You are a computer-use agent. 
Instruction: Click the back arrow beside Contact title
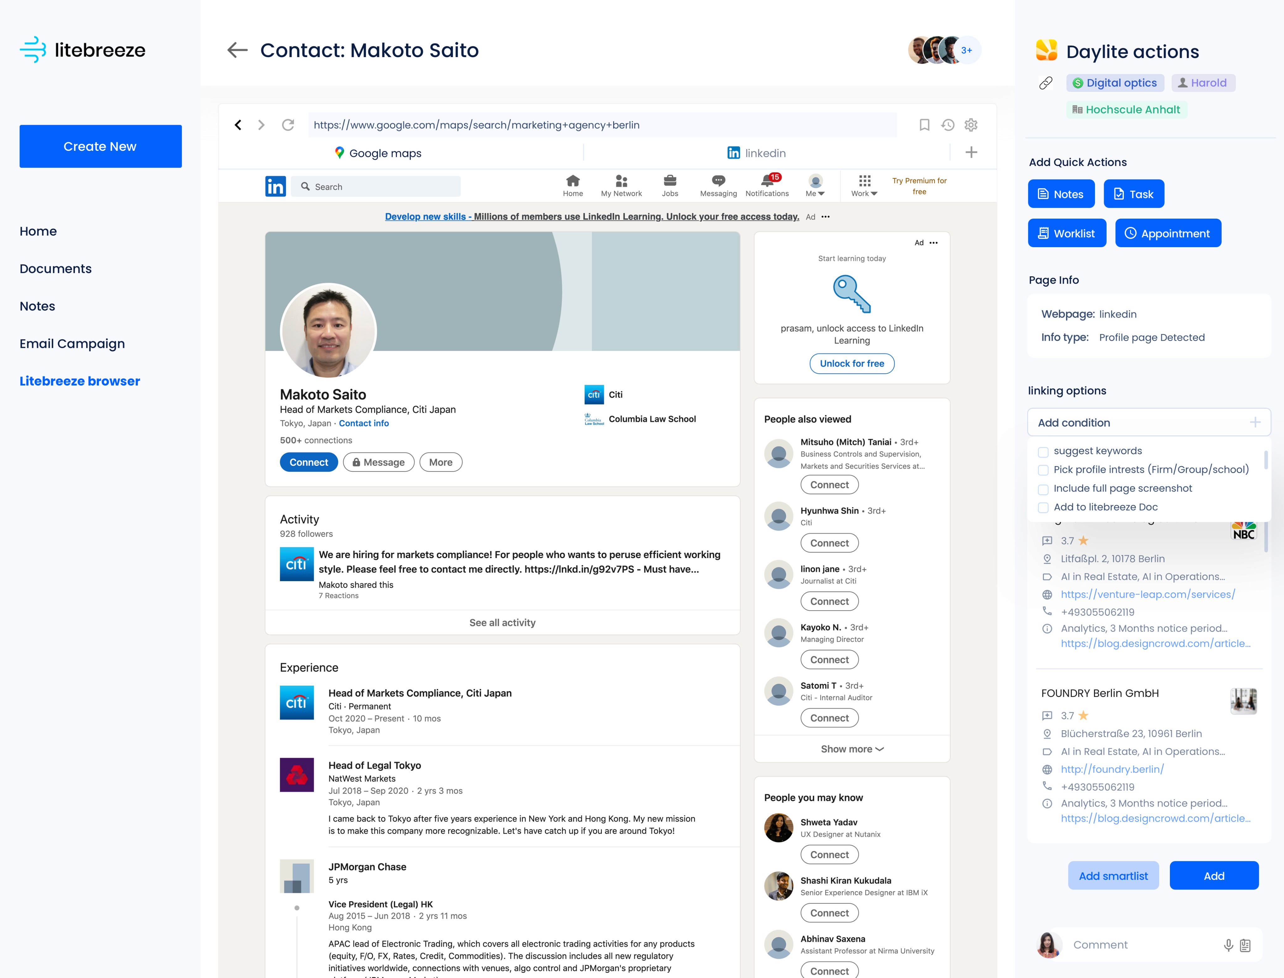tap(237, 50)
